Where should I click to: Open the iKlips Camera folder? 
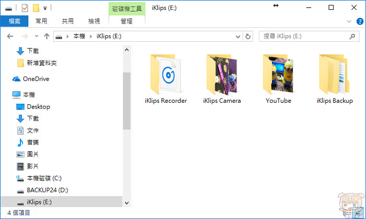(x=222, y=79)
